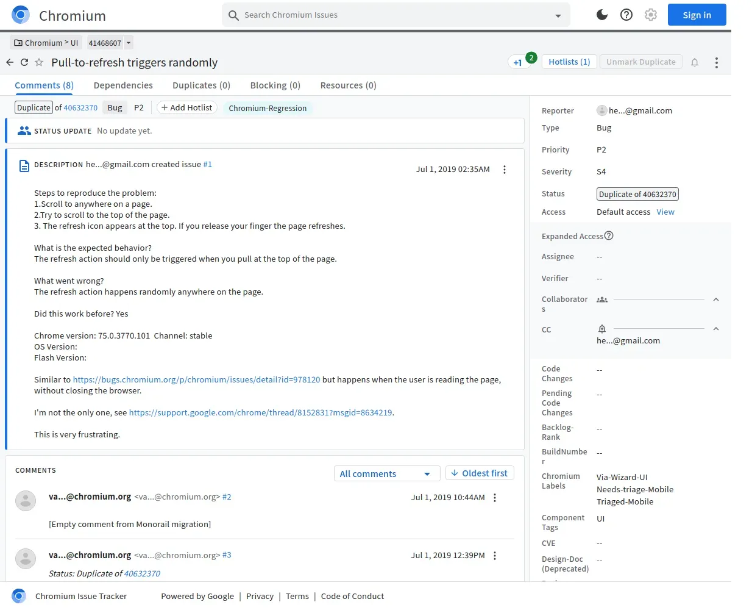Click the comment #3 anchor link
The width and height of the screenshot is (752, 610).
(227, 555)
